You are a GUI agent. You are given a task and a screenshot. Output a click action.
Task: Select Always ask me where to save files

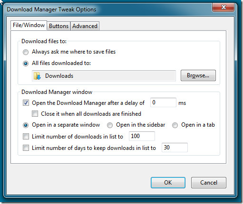(x=26, y=52)
